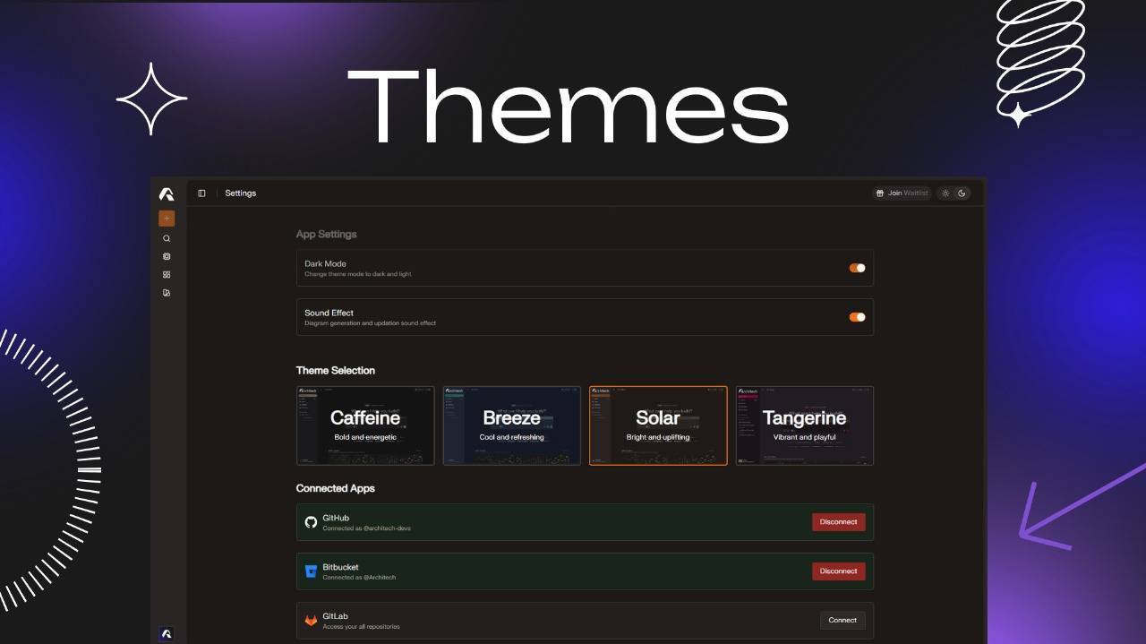The image size is (1146, 644).
Task: Click Join Waitlist in the top bar
Action: pos(902,193)
